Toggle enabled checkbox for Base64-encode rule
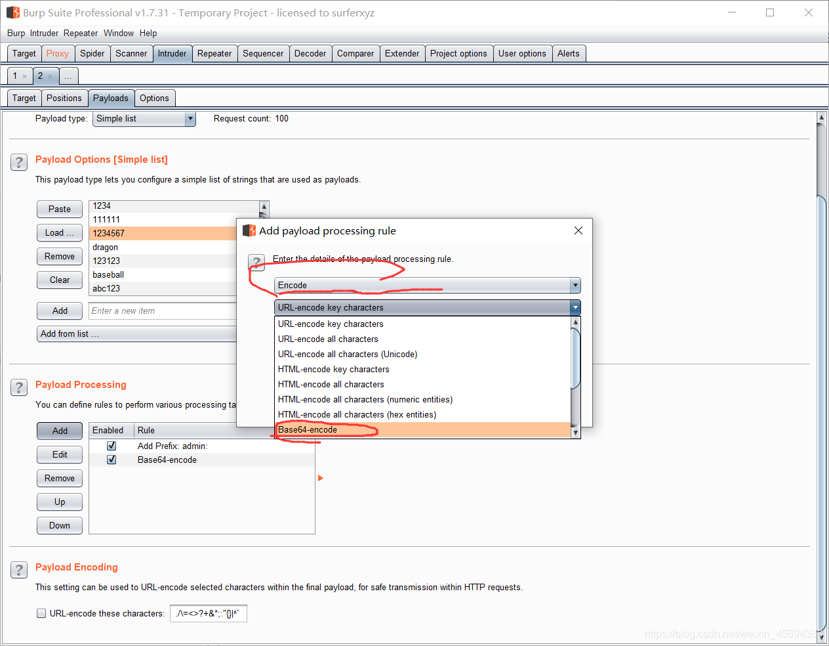 coord(111,460)
